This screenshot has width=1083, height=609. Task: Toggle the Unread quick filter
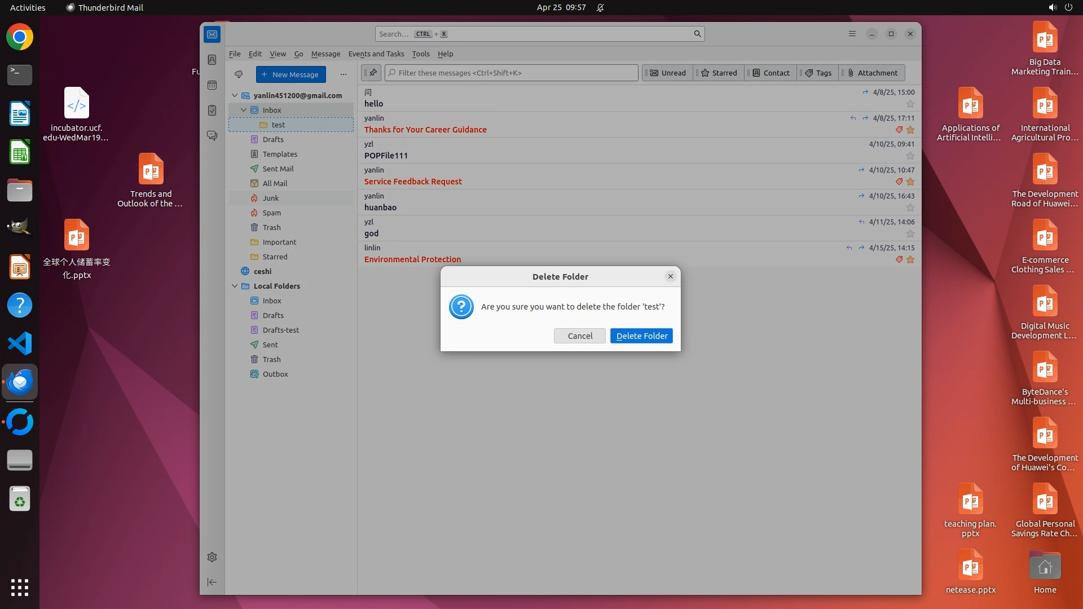668,73
